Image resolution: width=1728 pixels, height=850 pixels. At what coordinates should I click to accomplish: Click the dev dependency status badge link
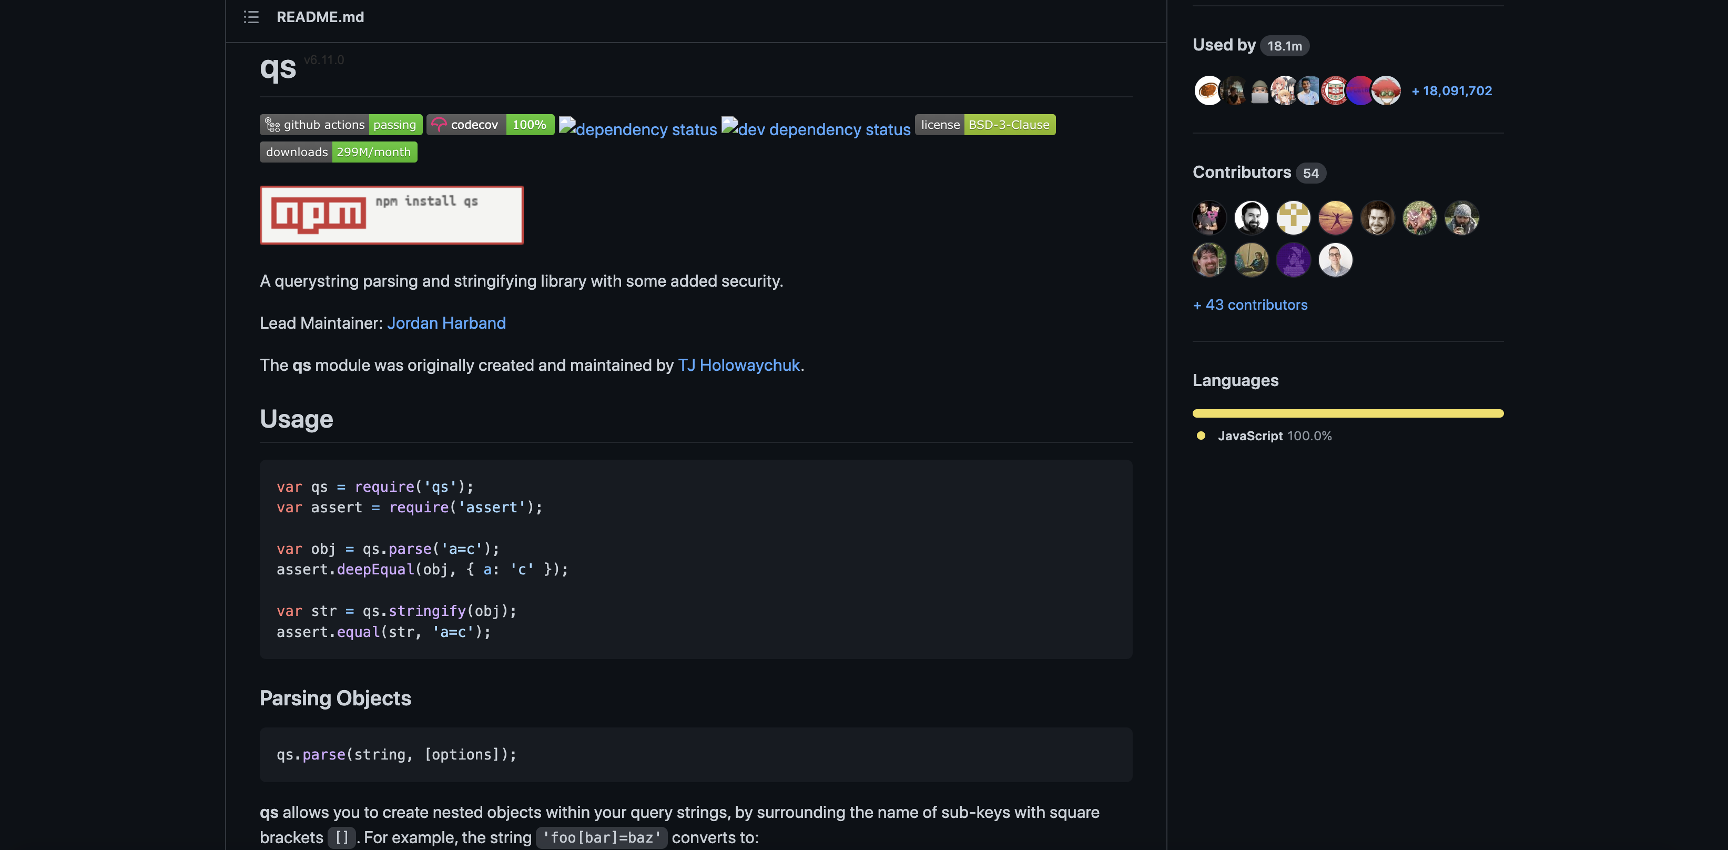(x=815, y=129)
